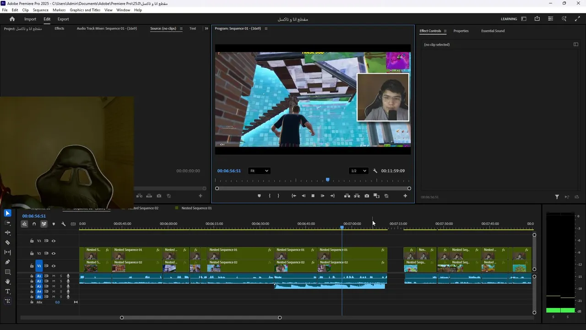The height and width of the screenshot is (330, 586).
Task: Stop playback in Program monitor
Action: [313, 196]
